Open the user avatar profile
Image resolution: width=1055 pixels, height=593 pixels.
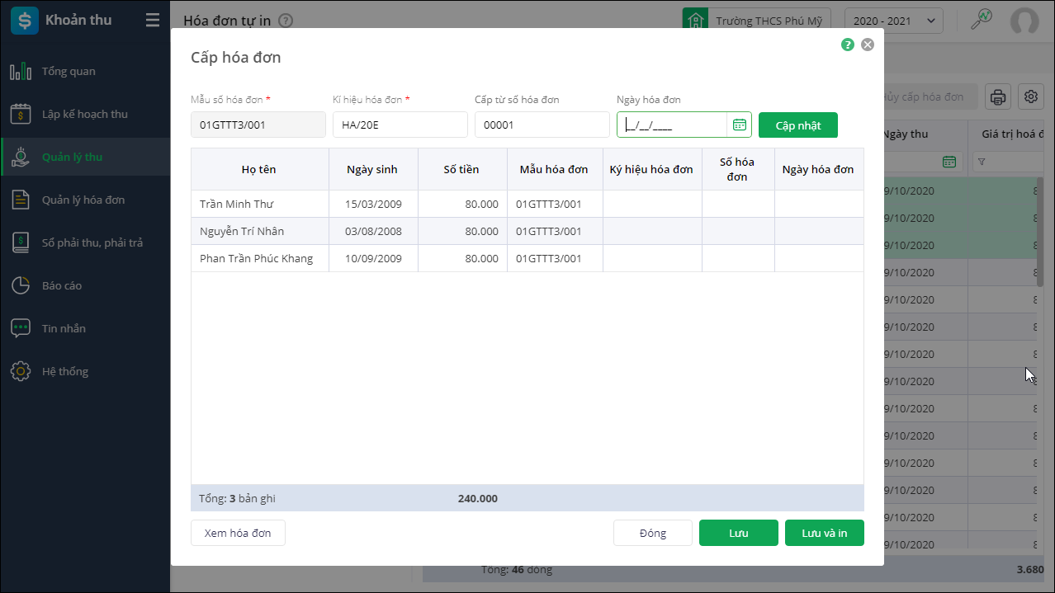1024,21
